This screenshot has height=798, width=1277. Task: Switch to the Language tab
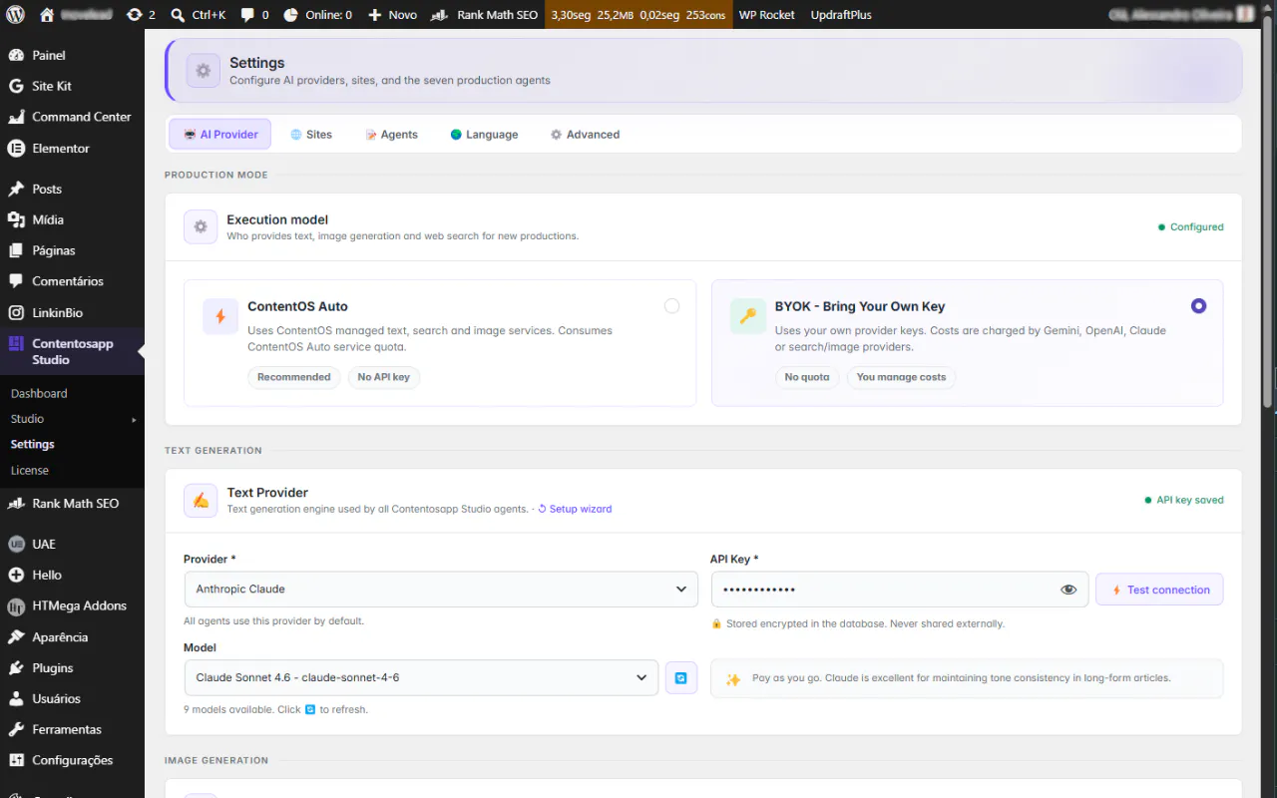(x=484, y=135)
